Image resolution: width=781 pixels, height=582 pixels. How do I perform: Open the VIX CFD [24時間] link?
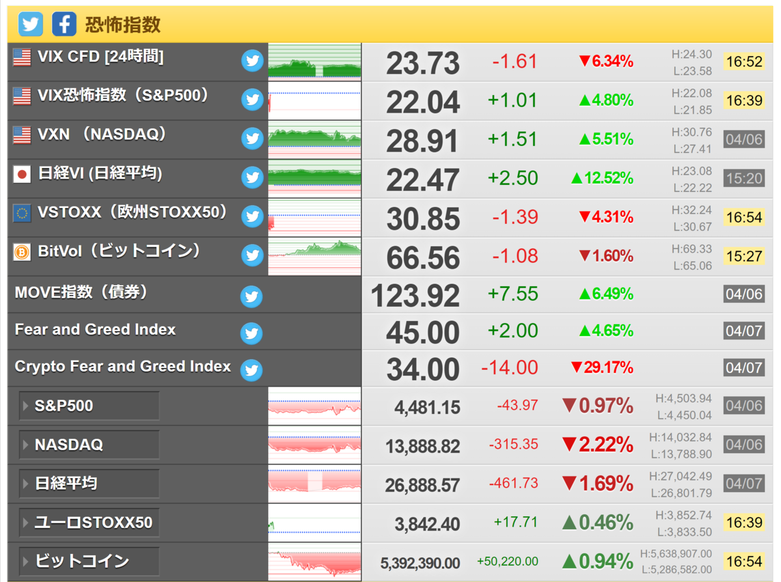pyautogui.click(x=100, y=57)
